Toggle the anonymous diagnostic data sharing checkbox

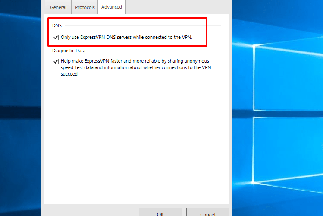tap(55, 61)
